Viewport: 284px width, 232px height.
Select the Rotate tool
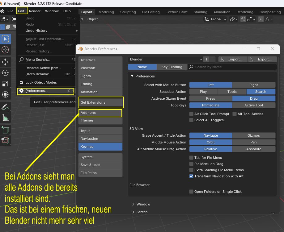coord(5,73)
